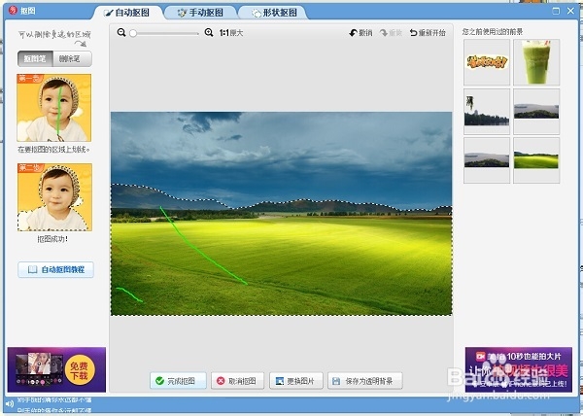Switch to the 自动抠图 tab
583x416 pixels.
coord(126,13)
